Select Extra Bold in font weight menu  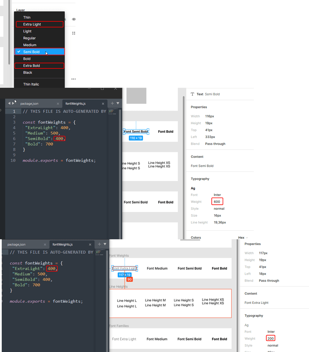click(x=40, y=65)
